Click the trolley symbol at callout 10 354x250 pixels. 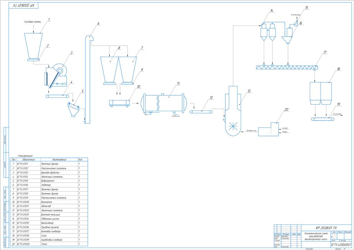pos(119,104)
